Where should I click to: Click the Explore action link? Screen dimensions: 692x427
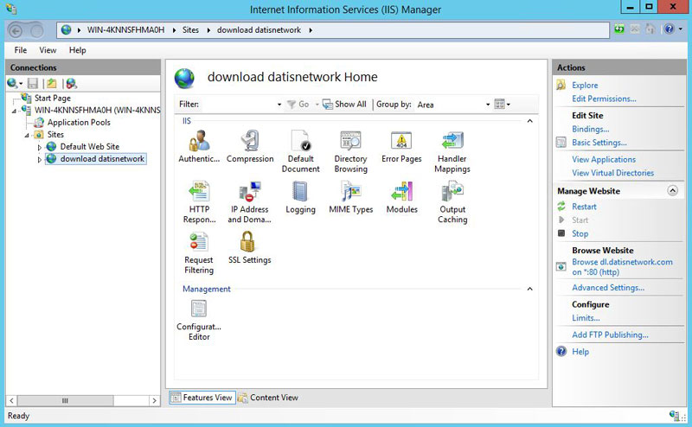(585, 85)
